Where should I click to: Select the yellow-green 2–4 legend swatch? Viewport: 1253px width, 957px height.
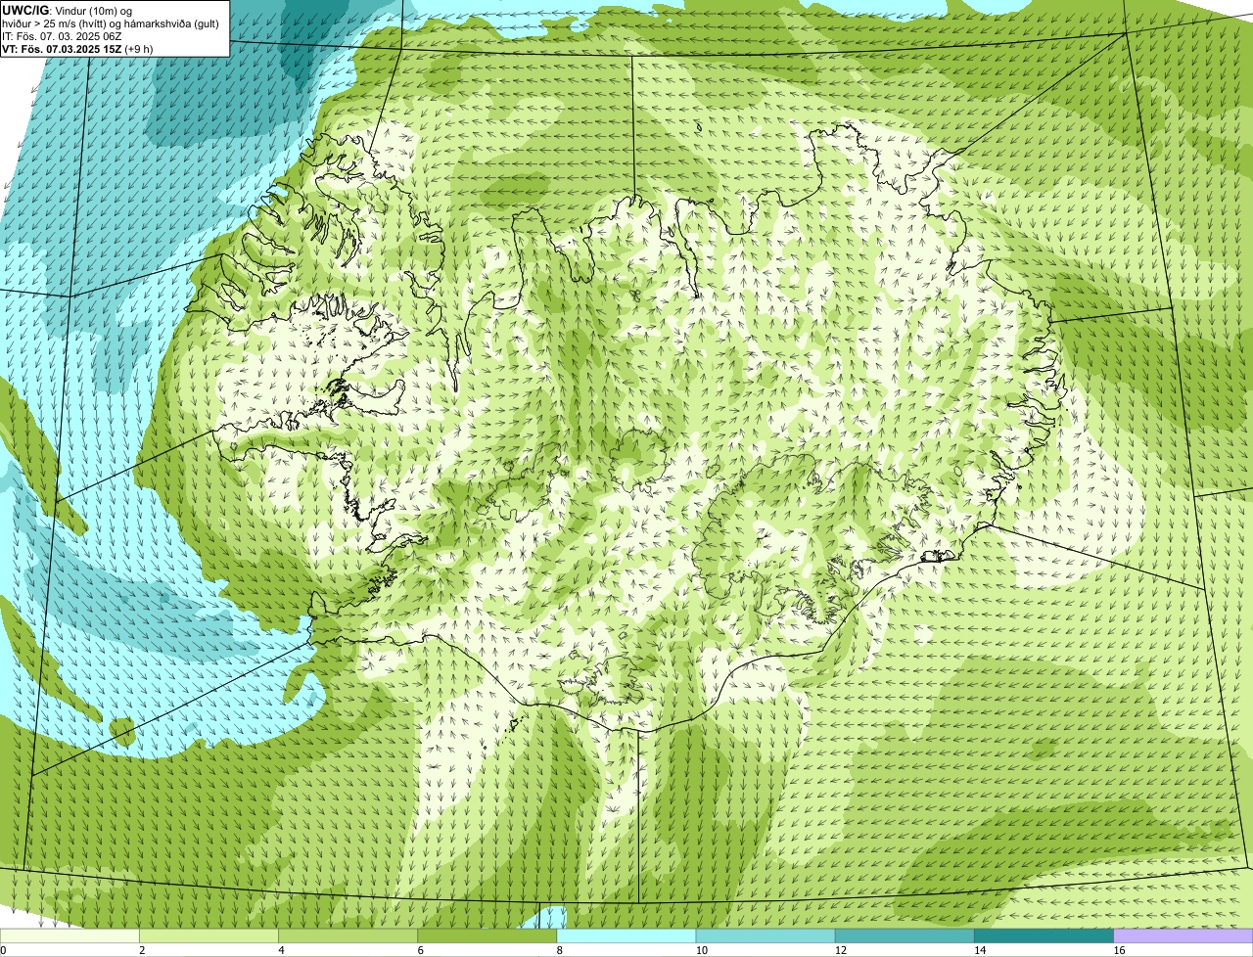[x=209, y=936]
